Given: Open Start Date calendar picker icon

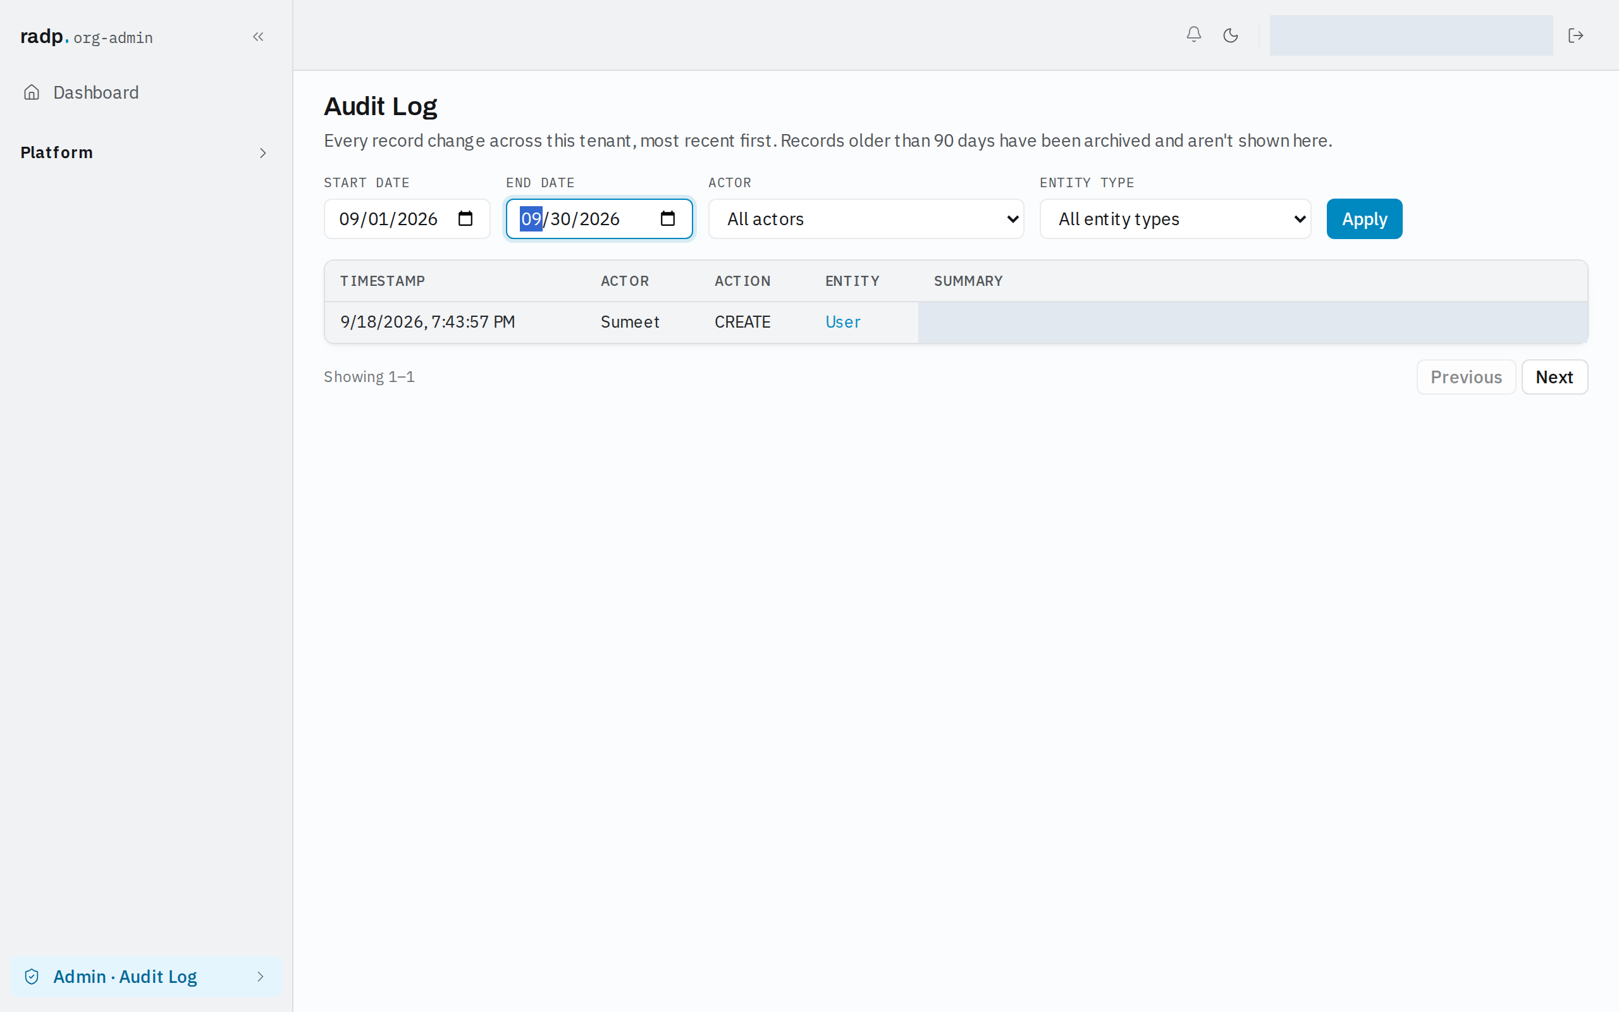Looking at the screenshot, I should 465,218.
